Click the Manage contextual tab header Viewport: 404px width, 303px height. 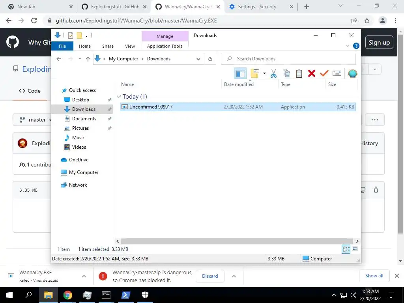(x=165, y=36)
